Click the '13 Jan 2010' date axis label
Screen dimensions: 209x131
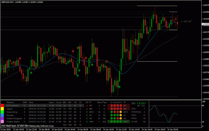click(5, 130)
